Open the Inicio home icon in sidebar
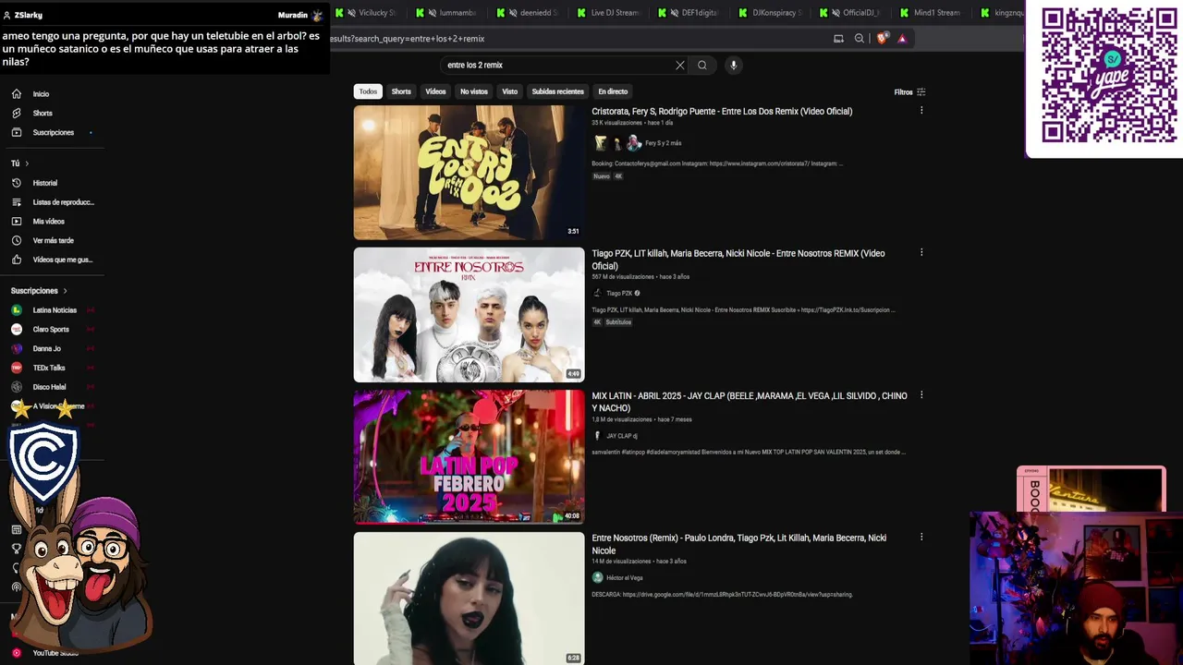Viewport: 1183px width, 665px height. [16, 93]
